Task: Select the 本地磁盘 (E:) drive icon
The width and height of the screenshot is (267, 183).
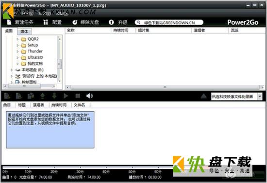Action: coord(17,70)
